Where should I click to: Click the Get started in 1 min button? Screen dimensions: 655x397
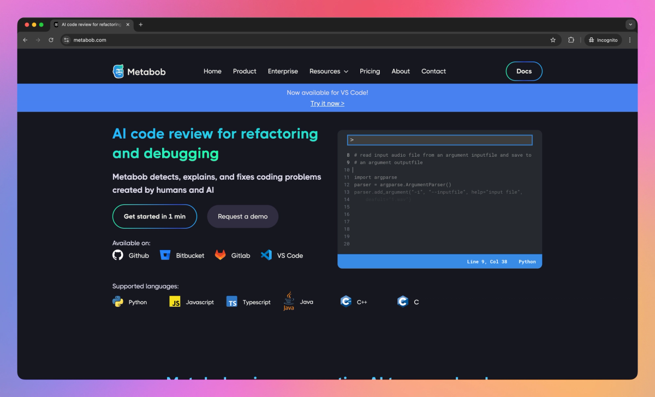click(154, 216)
